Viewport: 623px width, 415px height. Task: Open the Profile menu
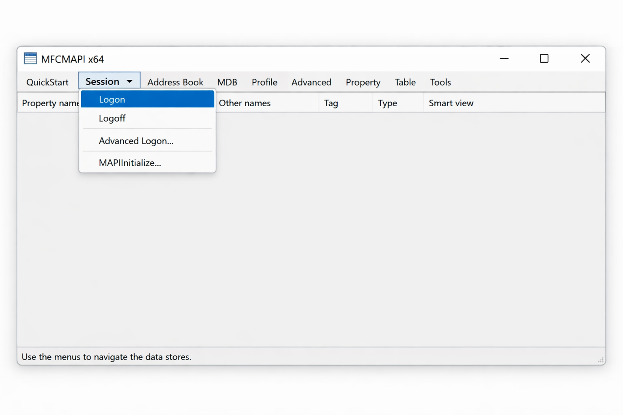click(264, 82)
